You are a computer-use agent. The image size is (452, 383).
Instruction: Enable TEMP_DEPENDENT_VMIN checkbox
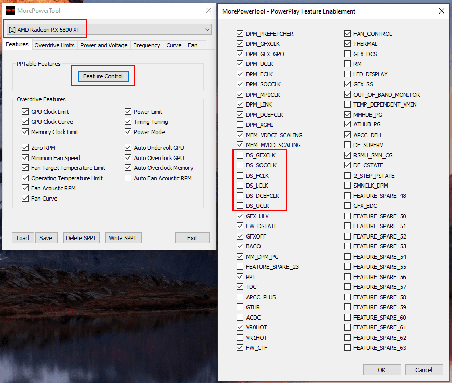347,104
